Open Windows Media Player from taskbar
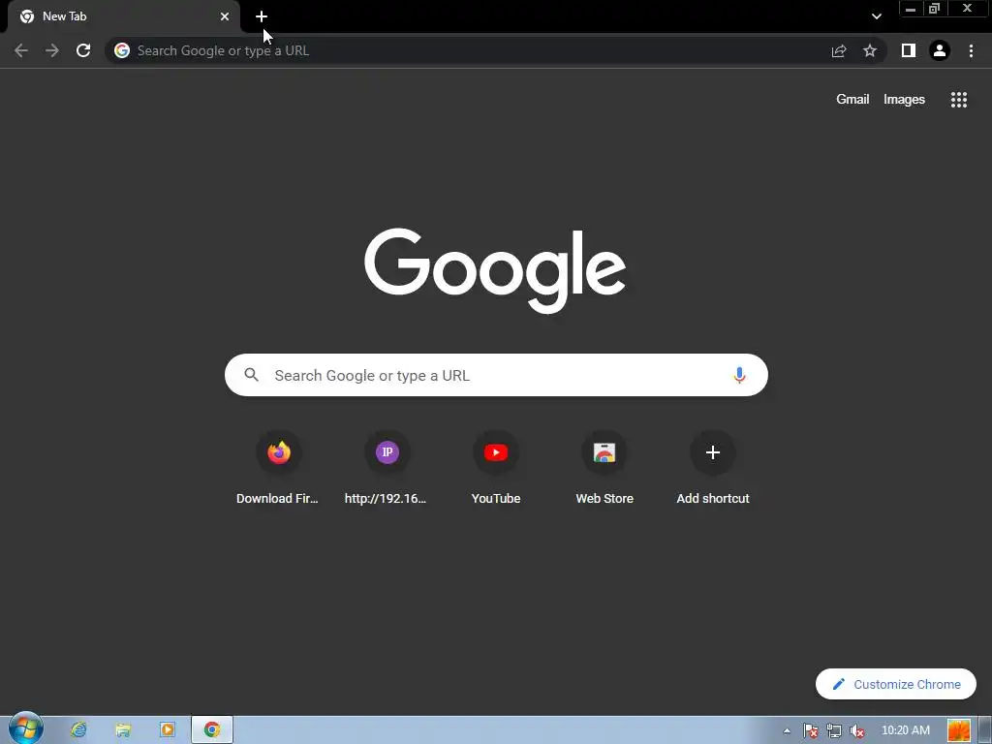 [168, 730]
